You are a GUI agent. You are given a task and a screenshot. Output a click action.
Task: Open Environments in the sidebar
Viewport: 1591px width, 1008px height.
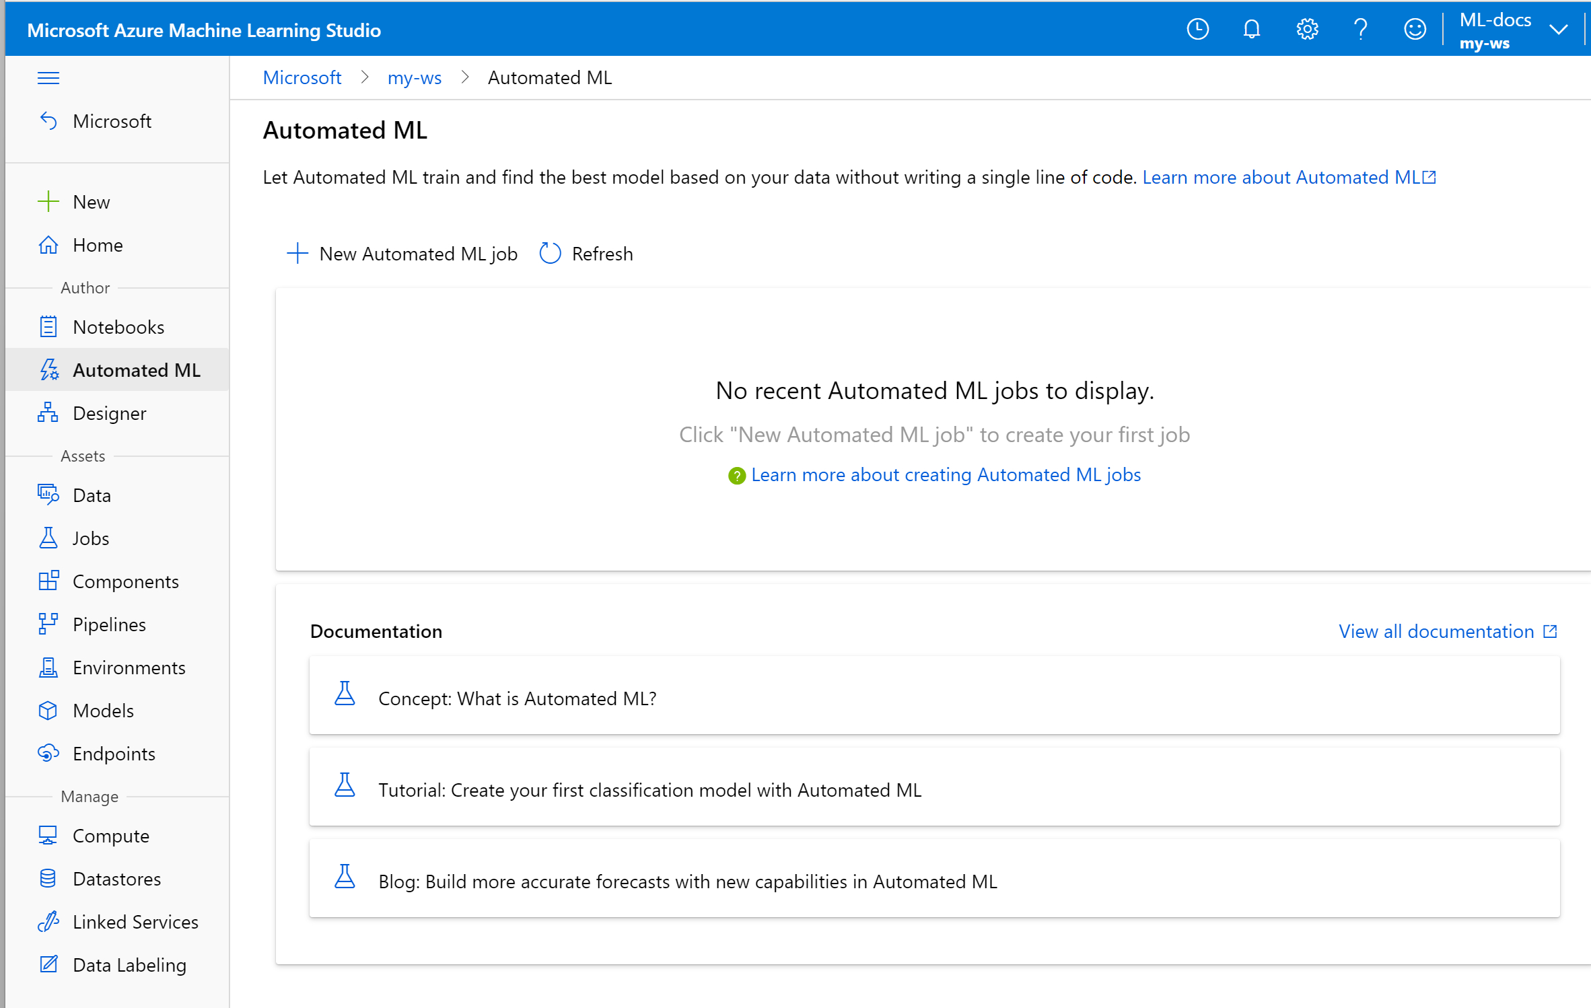(117, 668)
